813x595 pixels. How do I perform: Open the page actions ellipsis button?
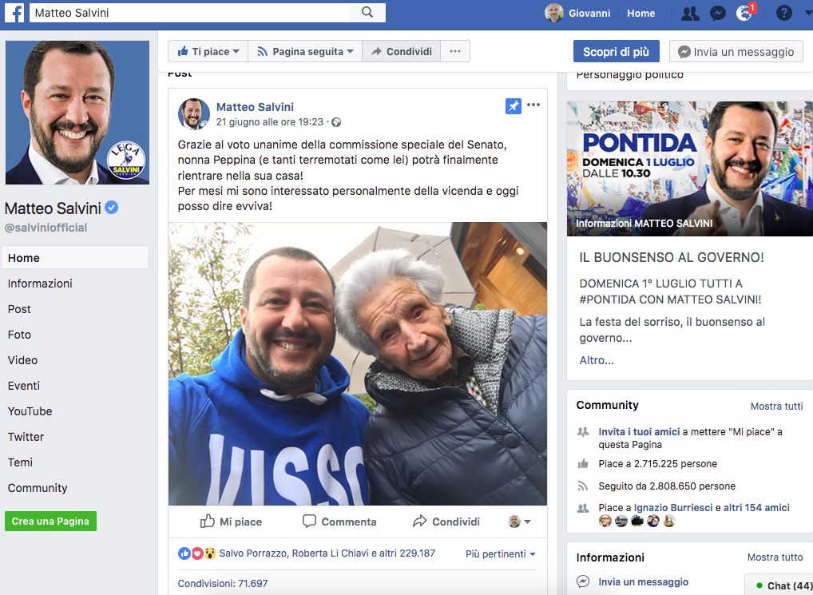[x=454, y=51]
